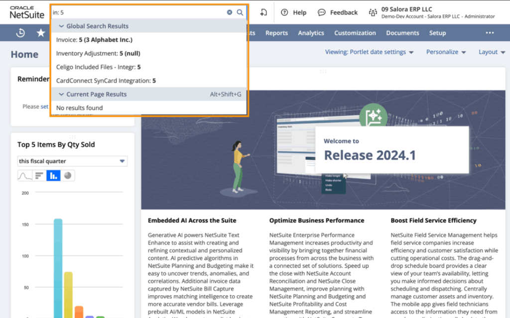The image size is (510, 318).
Task: Open the Layout dropdown
Action: click(491, 52)
